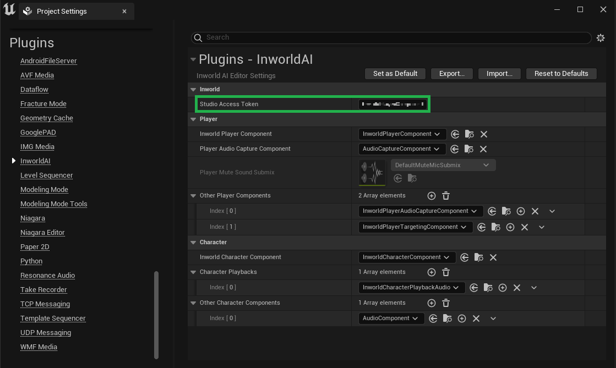Open the Niagara plugin settings
This screenshot has height=368, width=616.
pos(32,218)
